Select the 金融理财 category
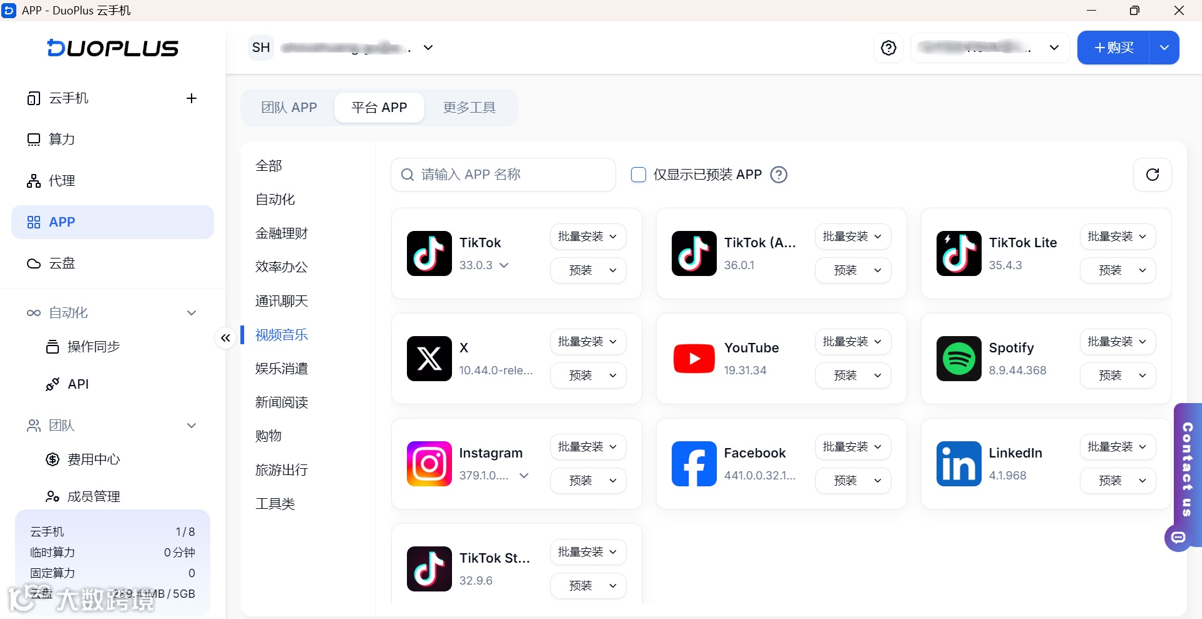The height and width of the screenshot is (619, 1202). 282,233
